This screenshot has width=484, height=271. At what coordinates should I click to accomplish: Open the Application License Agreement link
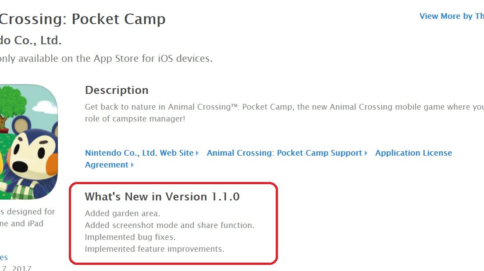point(413,153)
